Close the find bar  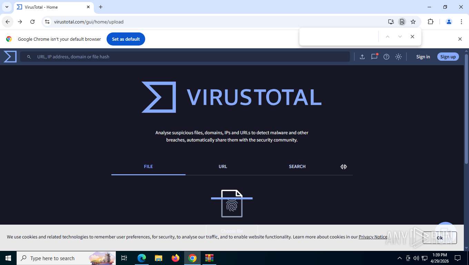click(412, 37)
